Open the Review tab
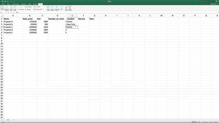Viewport: 219px width, 123px height. (35, 4)
